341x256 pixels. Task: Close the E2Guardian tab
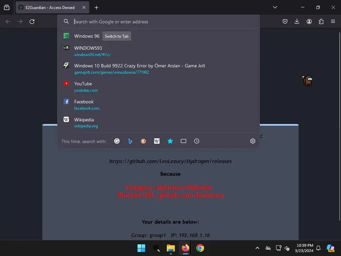(x=84, y=7)
